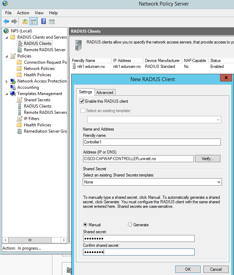Click the Up One Level folder icon
The height and width of the screenshot is (275, 234).
[25, 22]
